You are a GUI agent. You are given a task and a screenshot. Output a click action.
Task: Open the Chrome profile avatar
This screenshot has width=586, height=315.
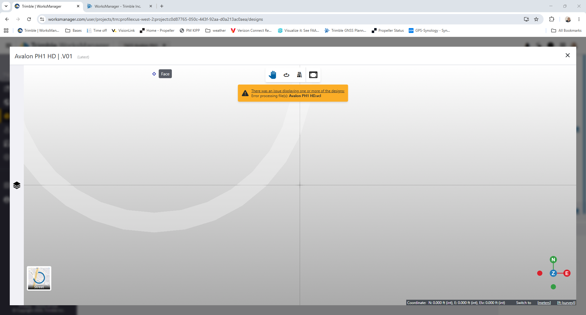568,19
